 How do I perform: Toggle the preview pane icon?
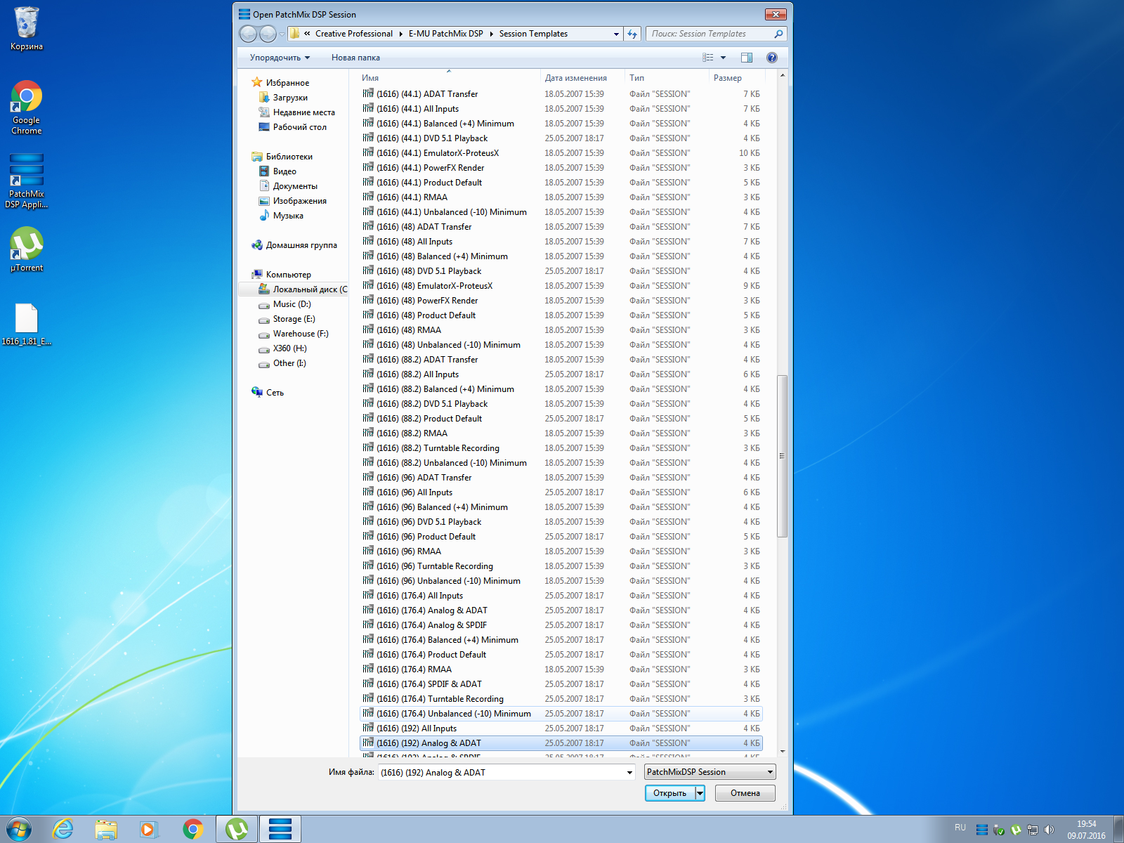pyautogui.click(x=747, y=58)
